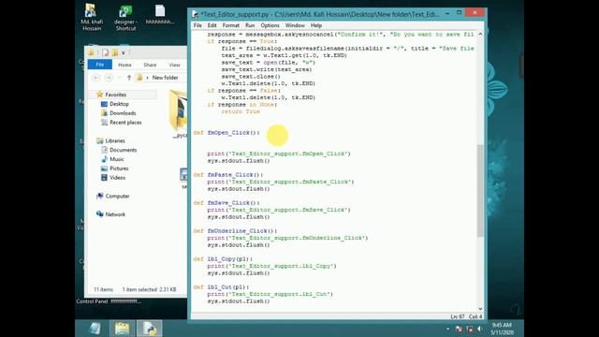Image resolution: width=599 pixels, height=337 pixels.
Task: Show hidden icons arrow in system tray
Action: [x=447, y=329]
